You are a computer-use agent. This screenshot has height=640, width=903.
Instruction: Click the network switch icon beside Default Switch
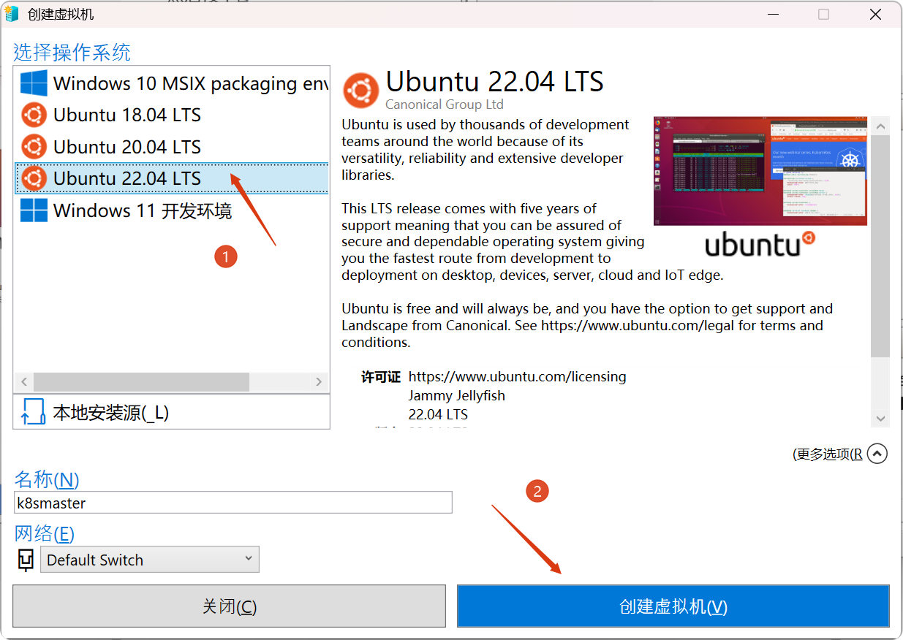click(x=26, y=560)
